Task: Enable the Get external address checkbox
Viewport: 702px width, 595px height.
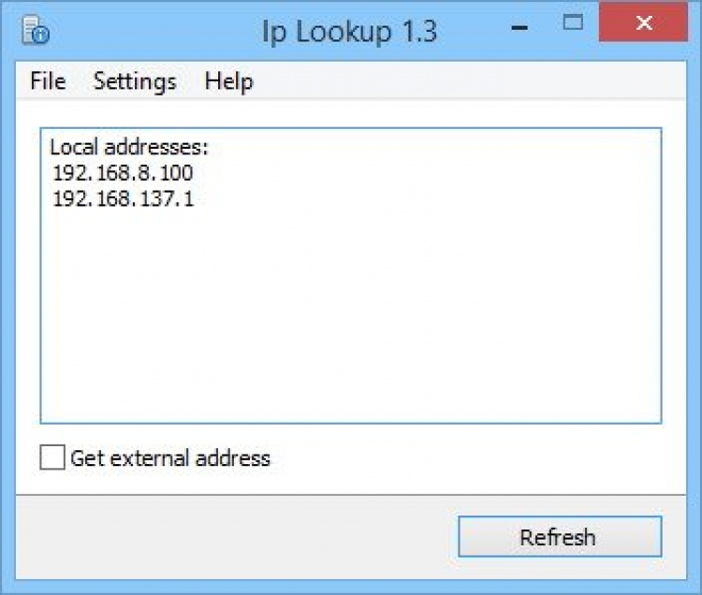Action: [53, 458]
